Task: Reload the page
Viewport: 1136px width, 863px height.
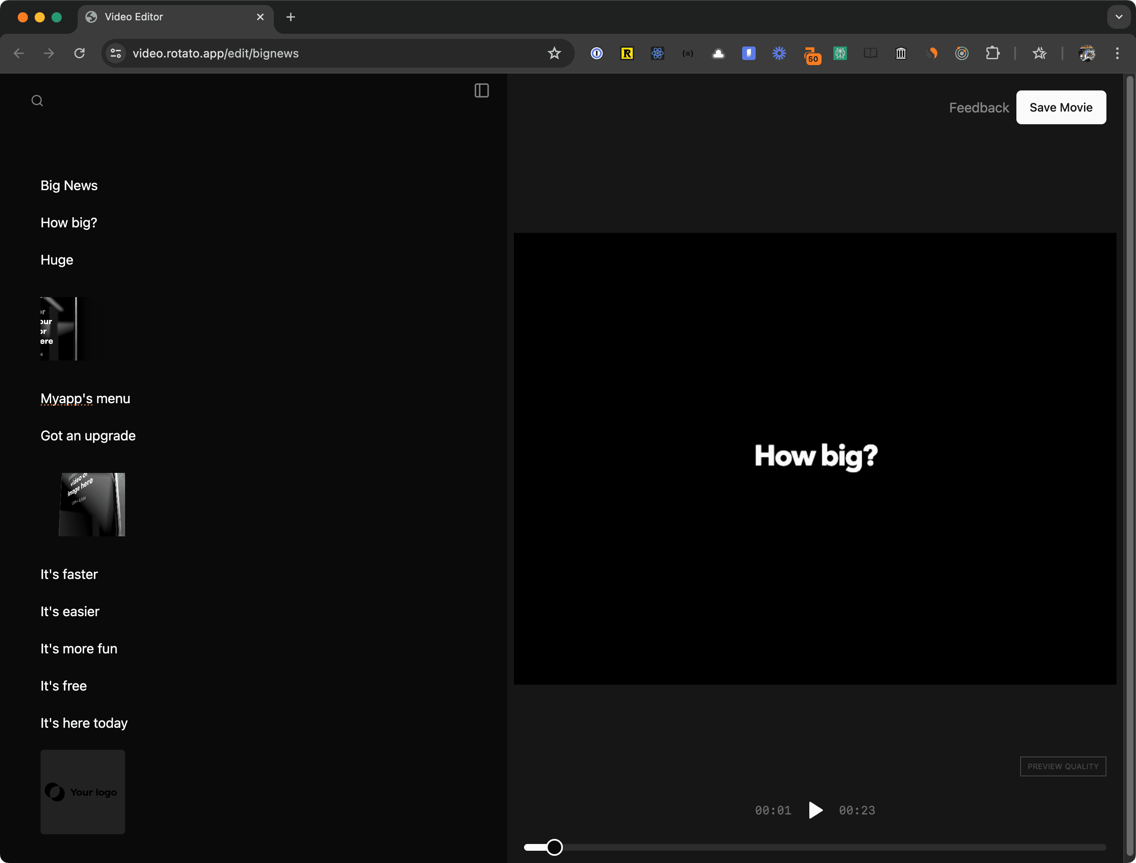Action: pyautogui.click(x=79, y=53)
